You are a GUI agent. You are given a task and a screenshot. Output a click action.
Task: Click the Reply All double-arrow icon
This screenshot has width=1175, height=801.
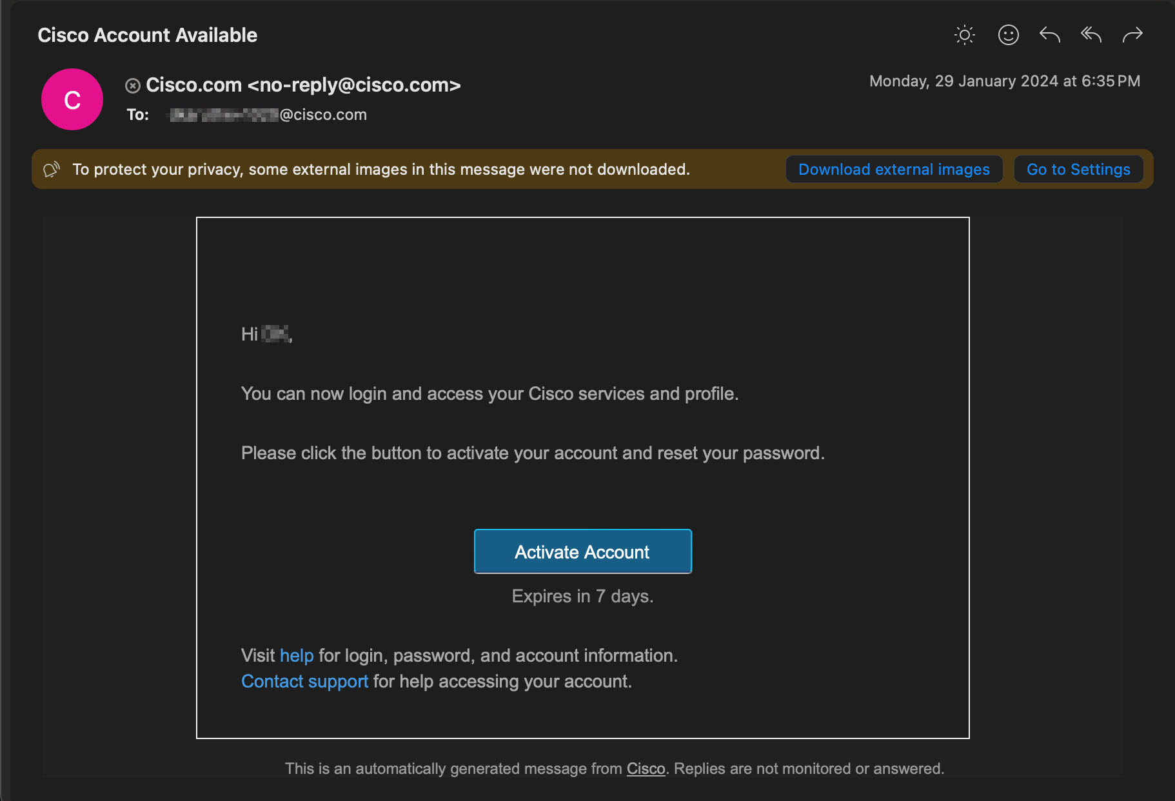point(1091,35)
